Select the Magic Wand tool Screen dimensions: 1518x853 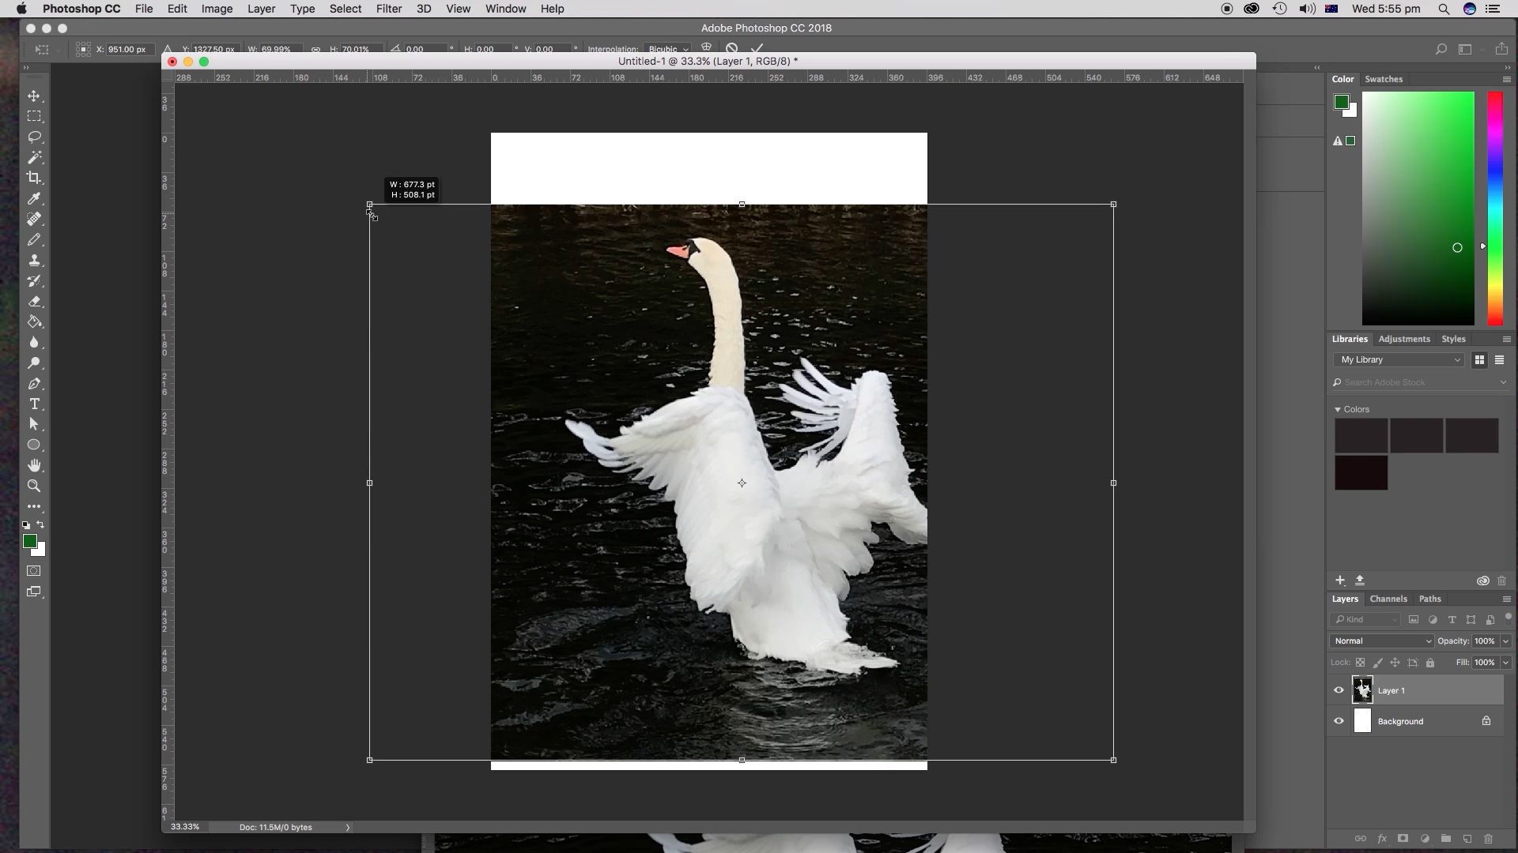[x=34, y=157]
